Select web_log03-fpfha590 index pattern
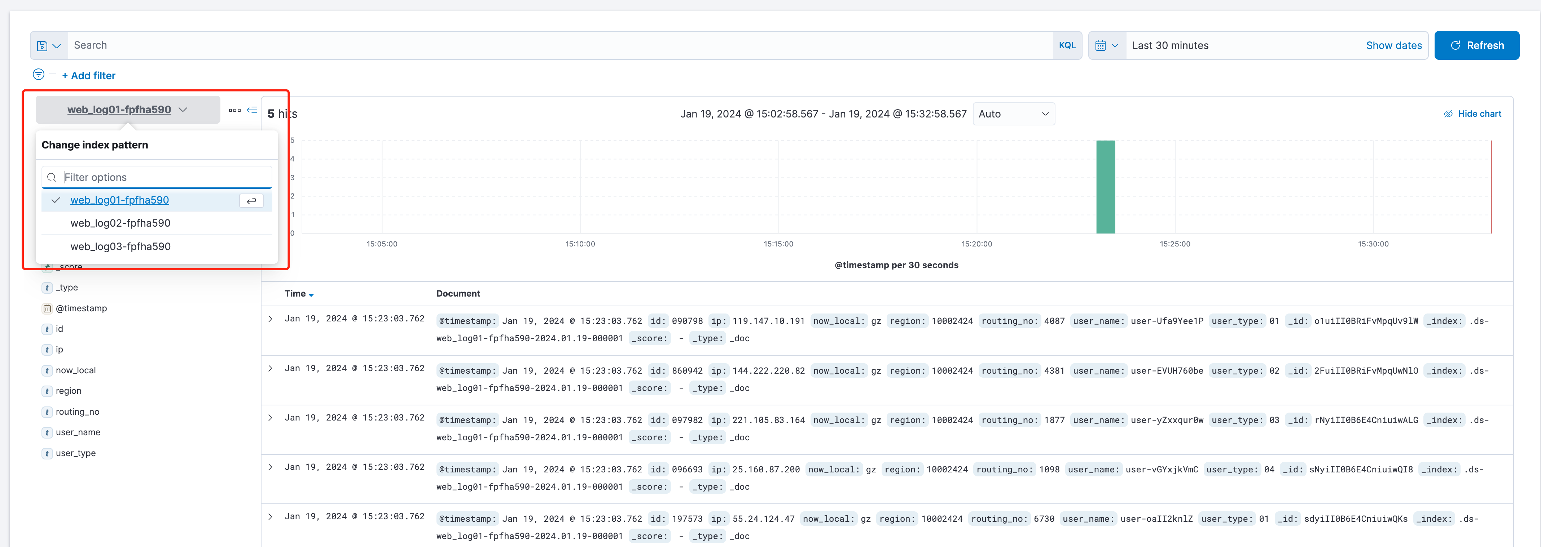The image size is (1541, 547). point(120,246)
